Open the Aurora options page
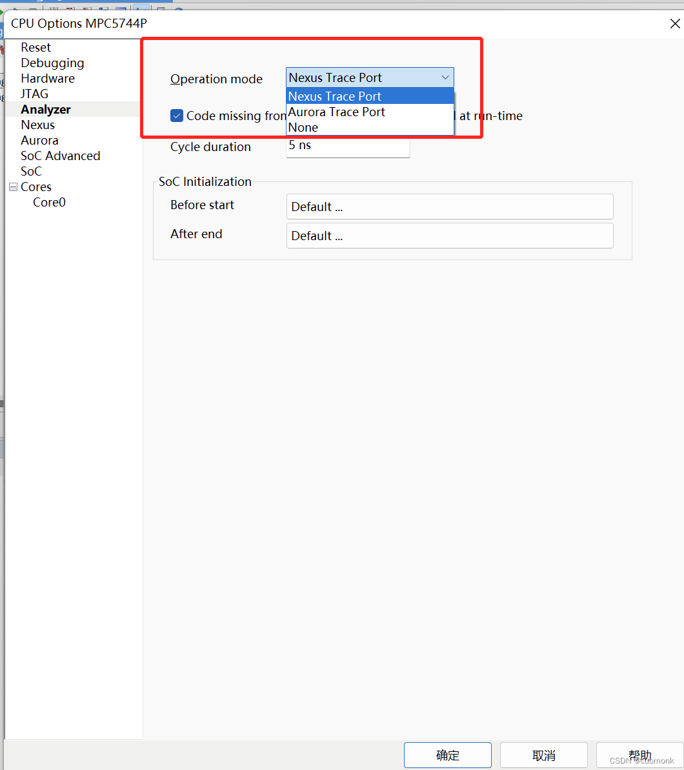 pos(40,141)
